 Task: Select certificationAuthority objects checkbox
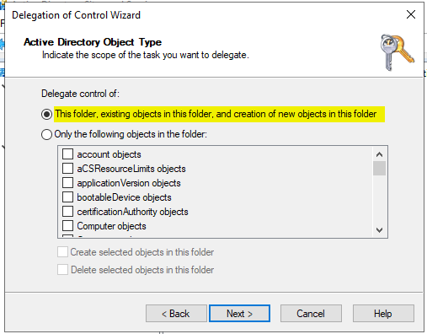click(x=67, y=212)
